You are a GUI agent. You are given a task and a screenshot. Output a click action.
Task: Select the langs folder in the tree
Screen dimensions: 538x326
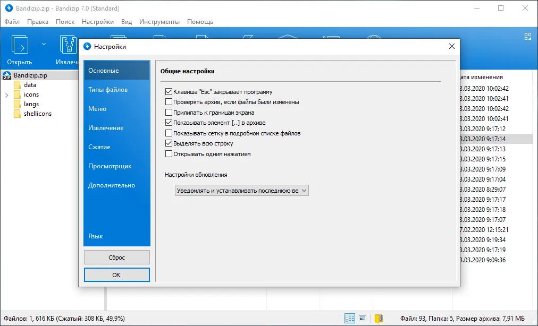(x=31, y=104)
